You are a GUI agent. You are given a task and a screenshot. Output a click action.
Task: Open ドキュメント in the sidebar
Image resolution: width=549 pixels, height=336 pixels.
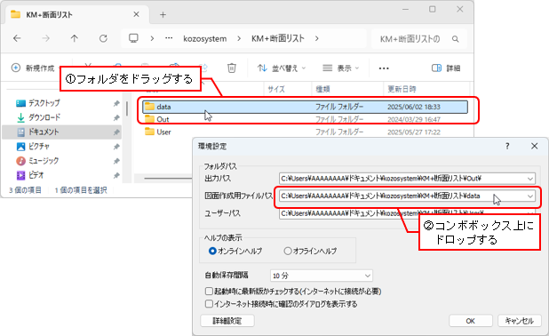(61, 132)
